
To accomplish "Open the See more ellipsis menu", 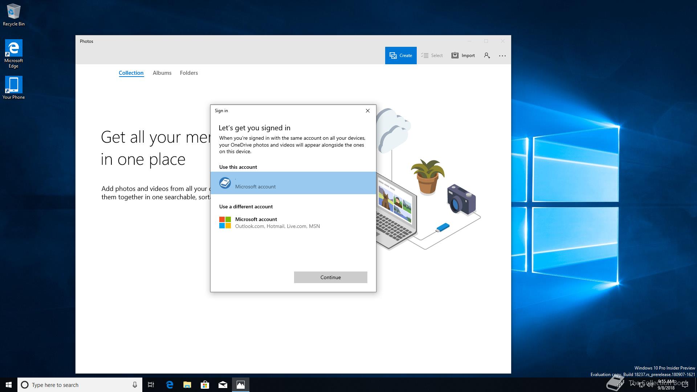I will click(502, 56).
